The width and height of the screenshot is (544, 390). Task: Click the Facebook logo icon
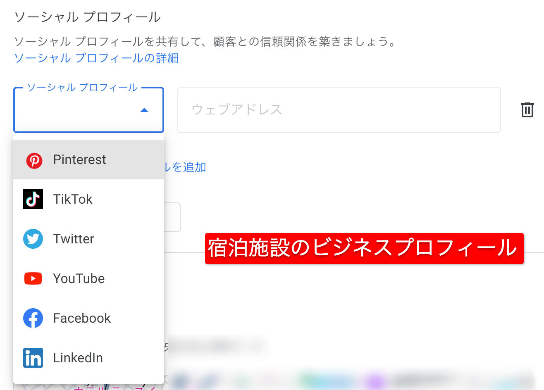(x=33, y=318)
